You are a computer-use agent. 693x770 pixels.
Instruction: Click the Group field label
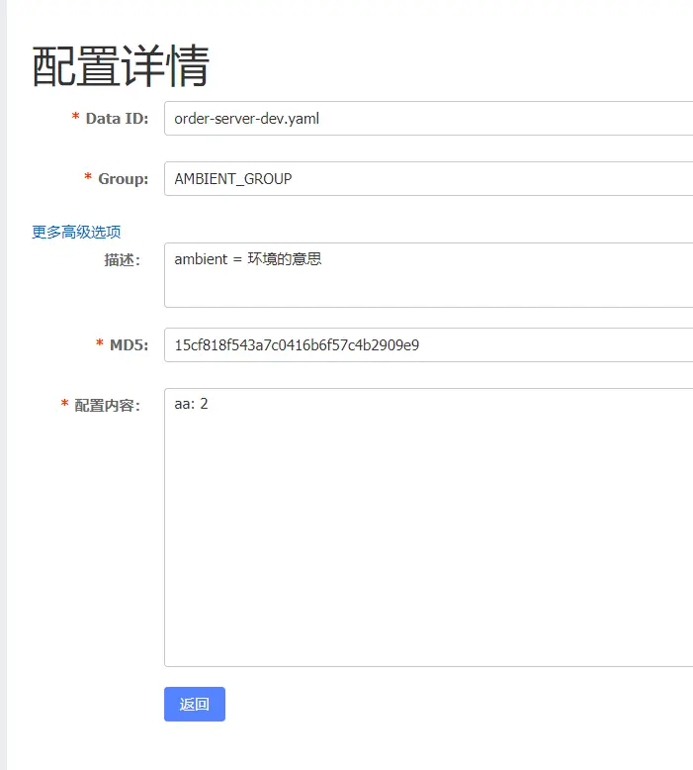pyautogui.click(x=123, y=179)
